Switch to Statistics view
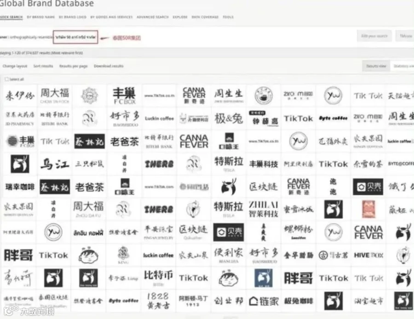 (403, 66)
